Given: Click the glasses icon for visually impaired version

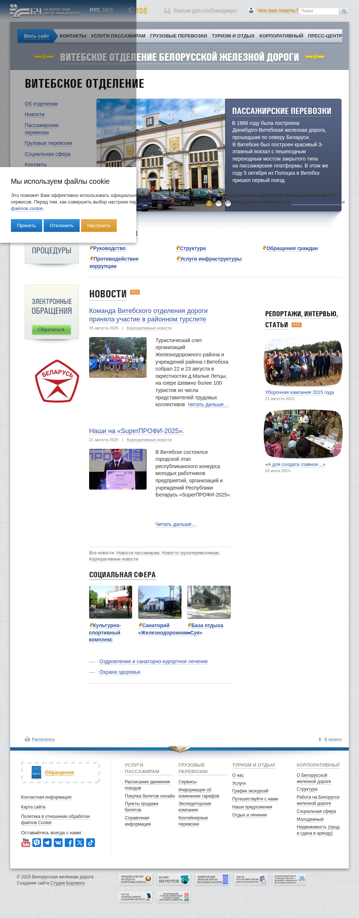Looking at the screenshot, I should pos(167,11).
